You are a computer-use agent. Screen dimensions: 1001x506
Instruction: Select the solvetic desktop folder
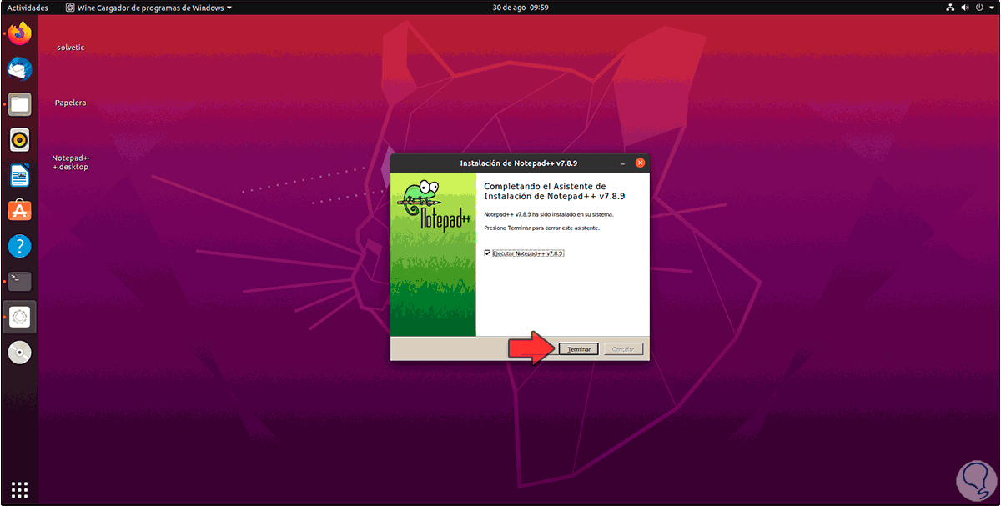tap(70, 48)
